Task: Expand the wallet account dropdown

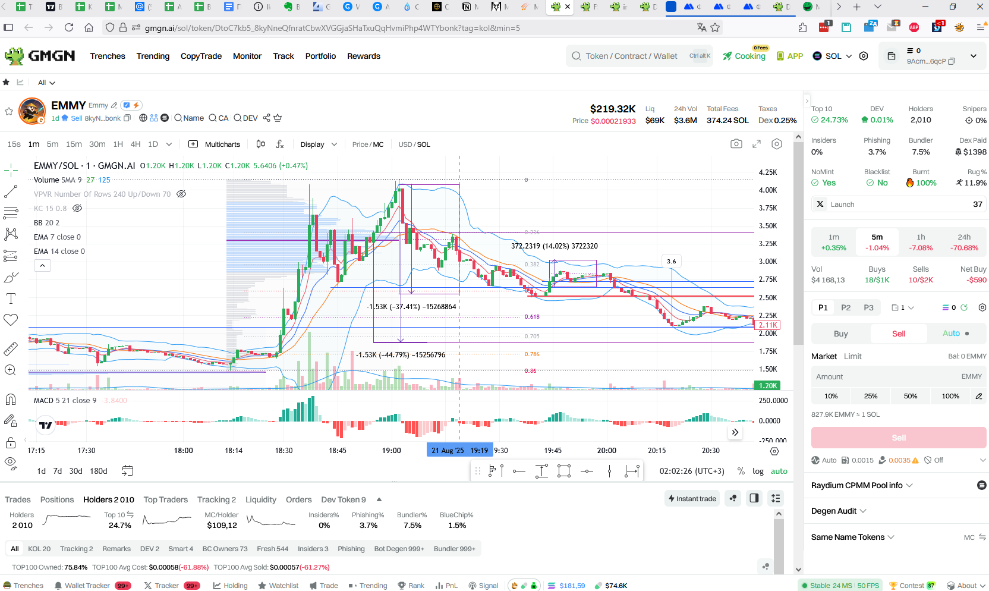Action: point(974,56)
